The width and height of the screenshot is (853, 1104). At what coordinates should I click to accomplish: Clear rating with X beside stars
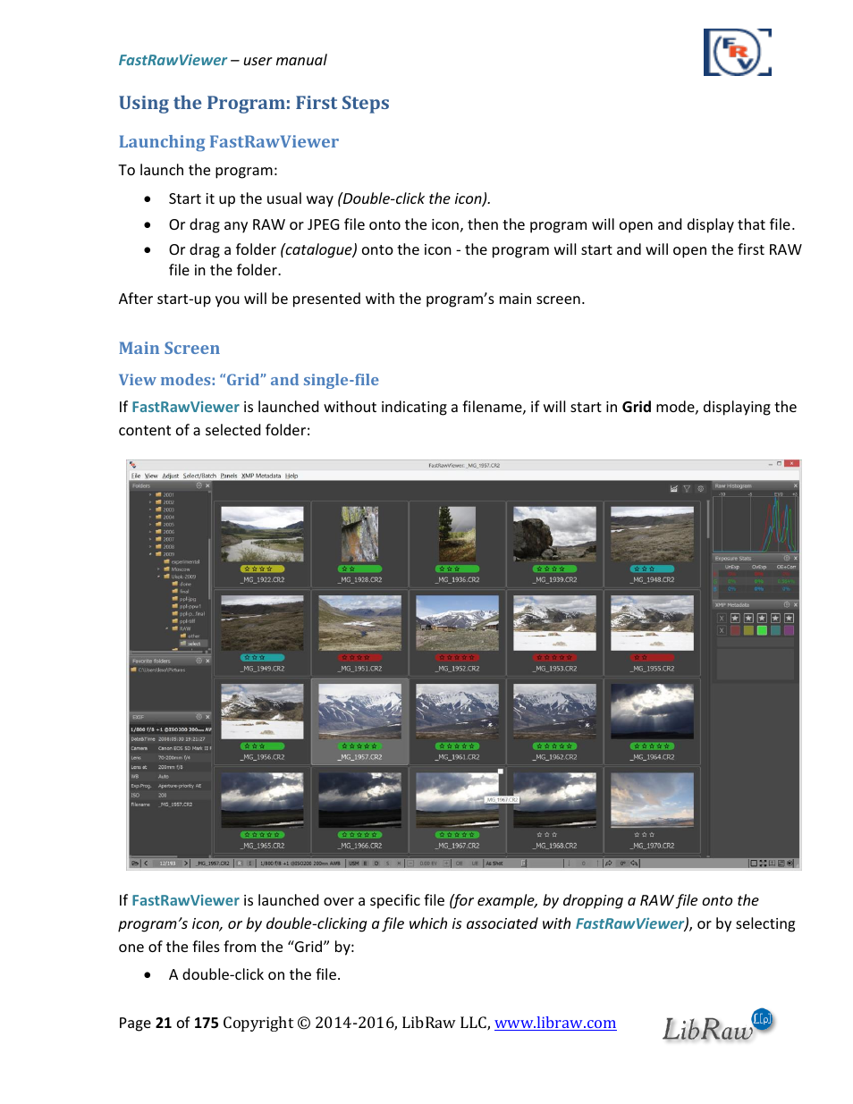(722, 618)
